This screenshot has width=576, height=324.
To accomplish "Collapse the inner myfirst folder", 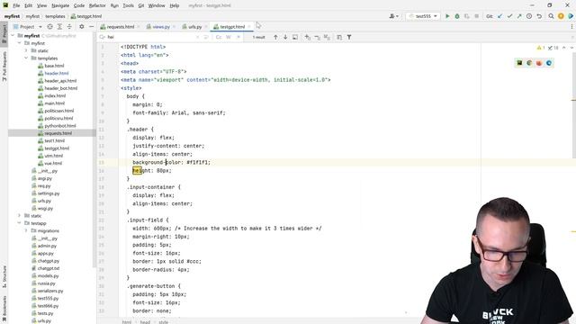I will pos(20,43).
